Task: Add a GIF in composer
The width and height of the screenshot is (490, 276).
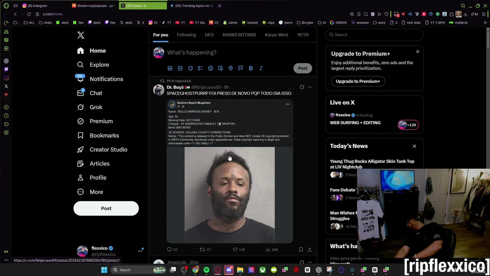Action: point(180,68)
